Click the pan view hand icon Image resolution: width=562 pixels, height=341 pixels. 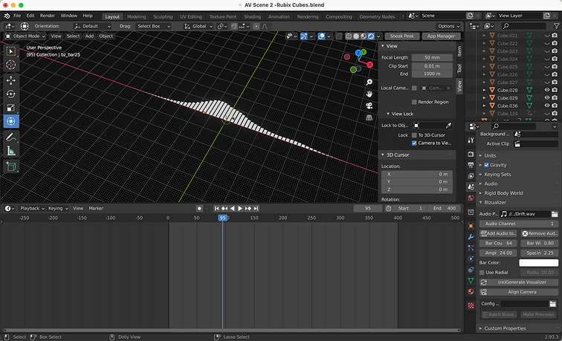(x=369, y=94)
